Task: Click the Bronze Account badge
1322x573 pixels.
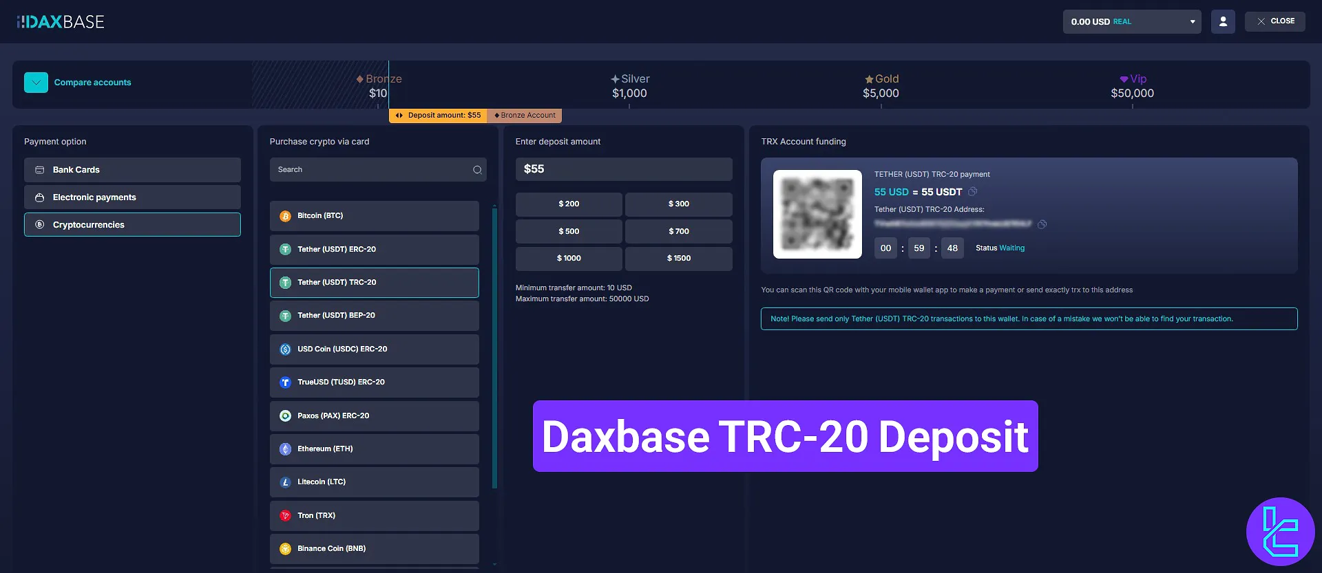Action: point(525,116)
